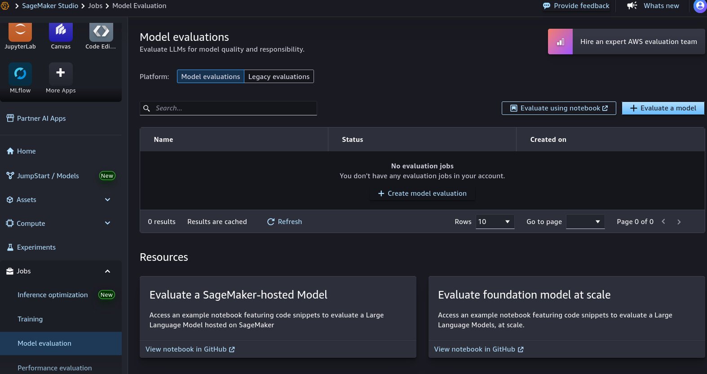Click the Compute chip icon

(10, 223)
